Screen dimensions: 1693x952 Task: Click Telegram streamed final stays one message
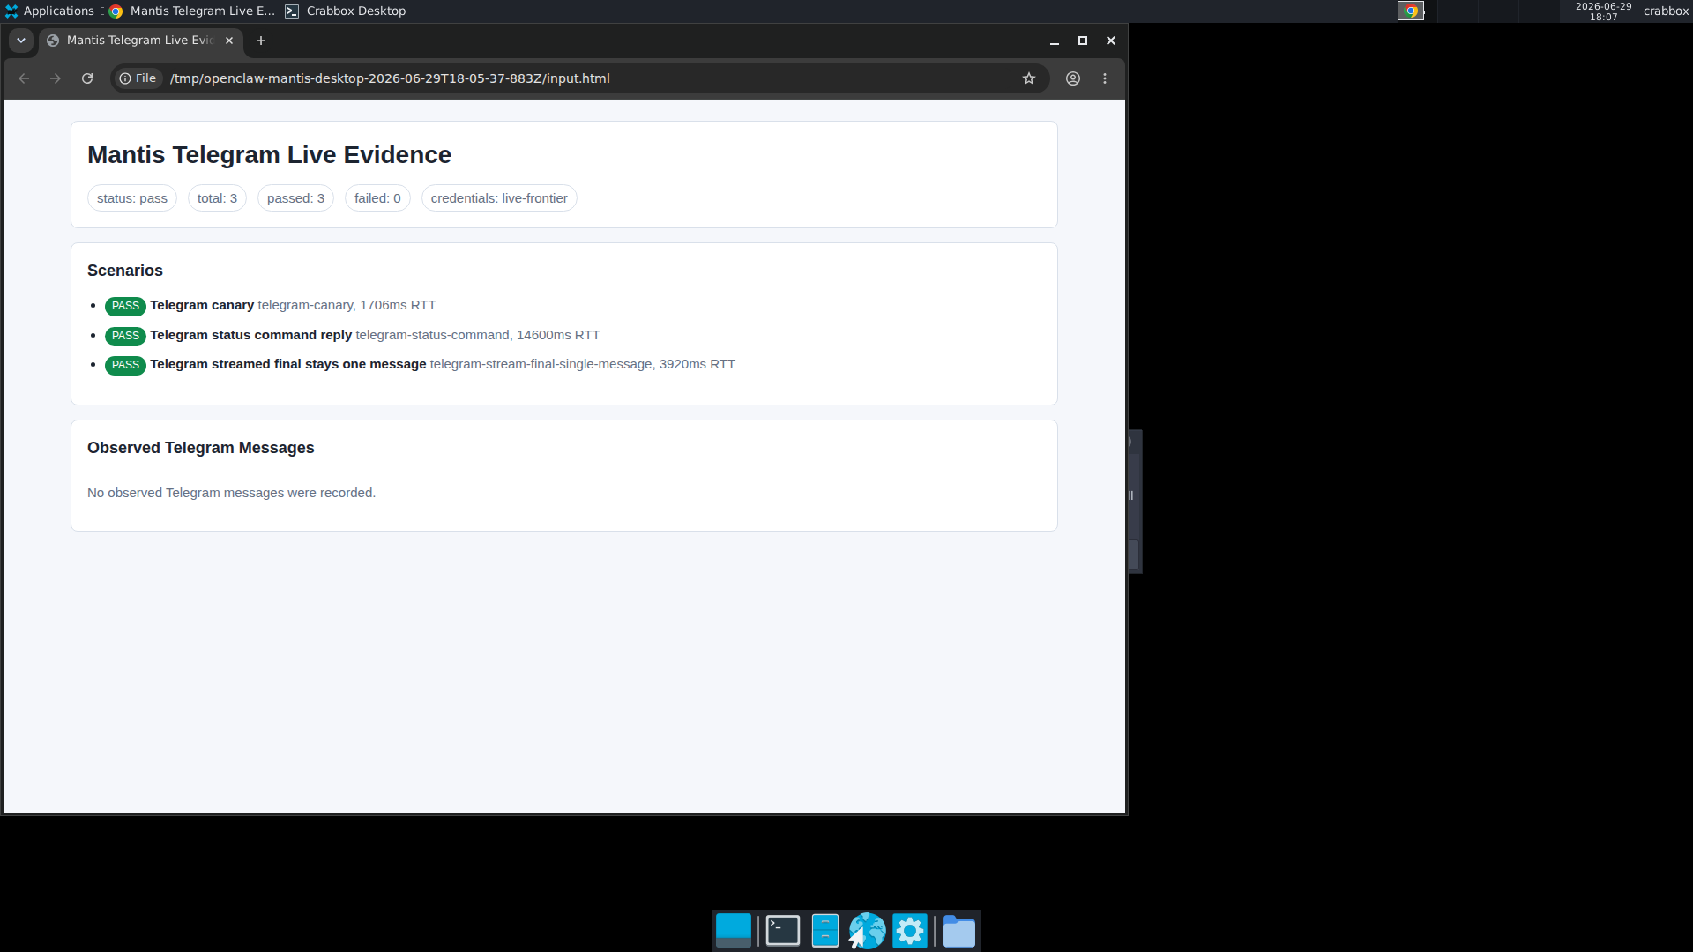(x=287, y=364)
